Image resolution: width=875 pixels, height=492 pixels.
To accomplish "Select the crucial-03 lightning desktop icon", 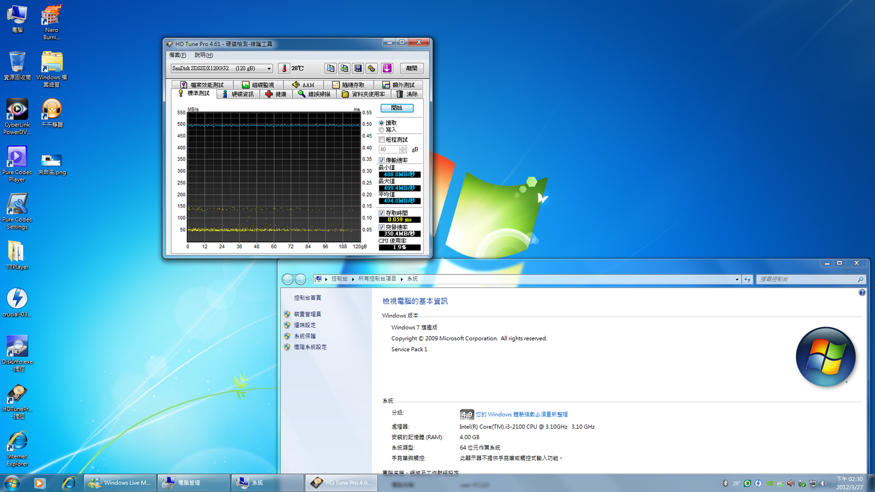I will (x=17, y=302).
